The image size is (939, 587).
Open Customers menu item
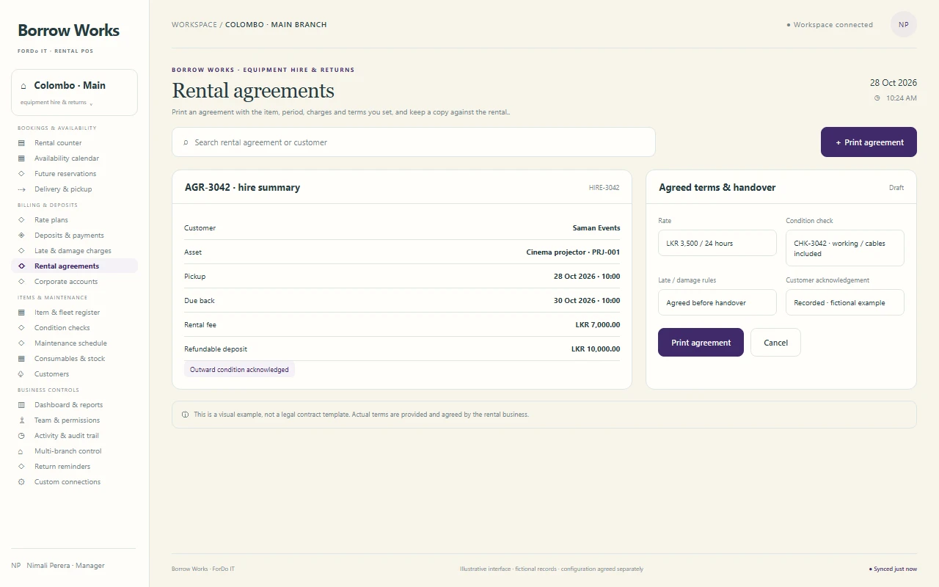coord(74,374)
